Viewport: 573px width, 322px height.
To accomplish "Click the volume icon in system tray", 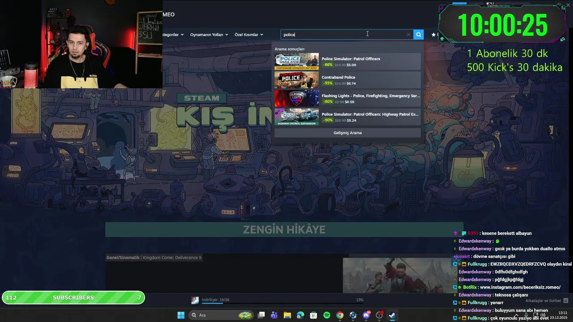I will click(543, 315).
